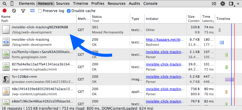Open the http://kaspars.net/bl… initiator link

[165, 40]
